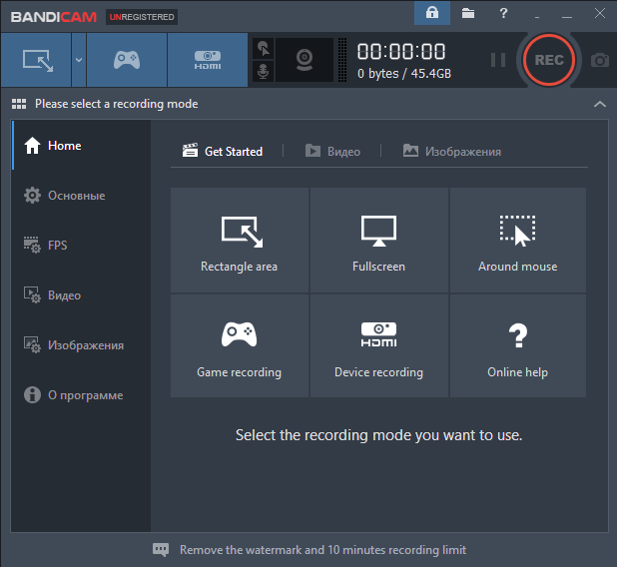This screenshot has width=617, height=567.
Task: Open Online help tile
Action: point(518,346)
